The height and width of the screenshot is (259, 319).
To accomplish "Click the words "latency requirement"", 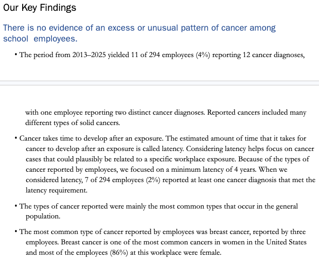I will pyautogui.click(x=57, y=190).
